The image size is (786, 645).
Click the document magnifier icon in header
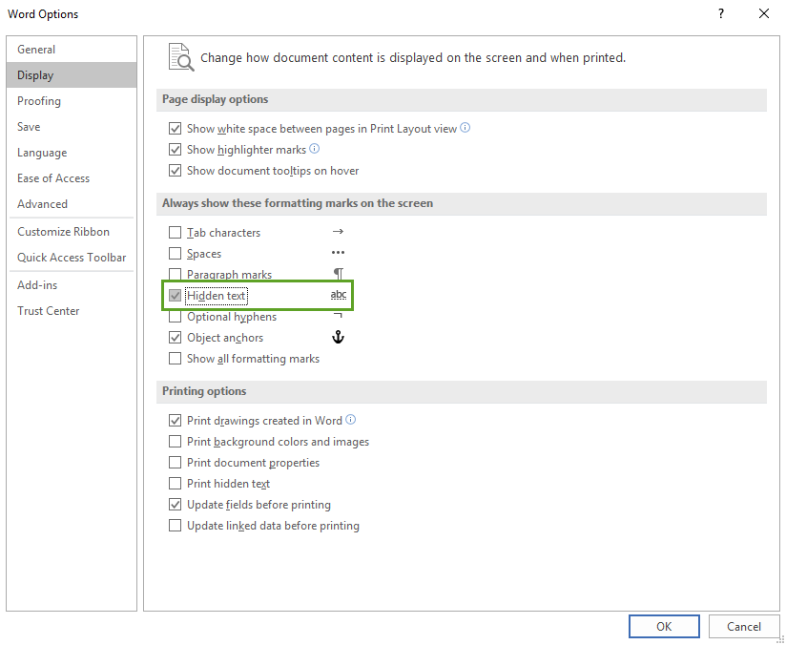(181, 57)
